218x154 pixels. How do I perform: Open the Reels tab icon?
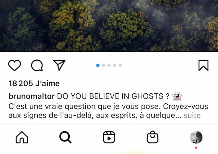click(x=109, y=137)
